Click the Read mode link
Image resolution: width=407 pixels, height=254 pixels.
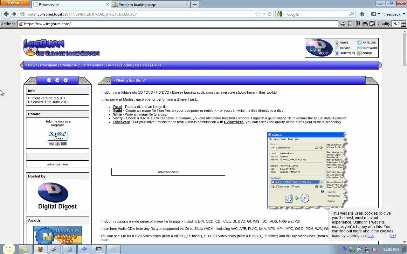(x=117, y=107)
